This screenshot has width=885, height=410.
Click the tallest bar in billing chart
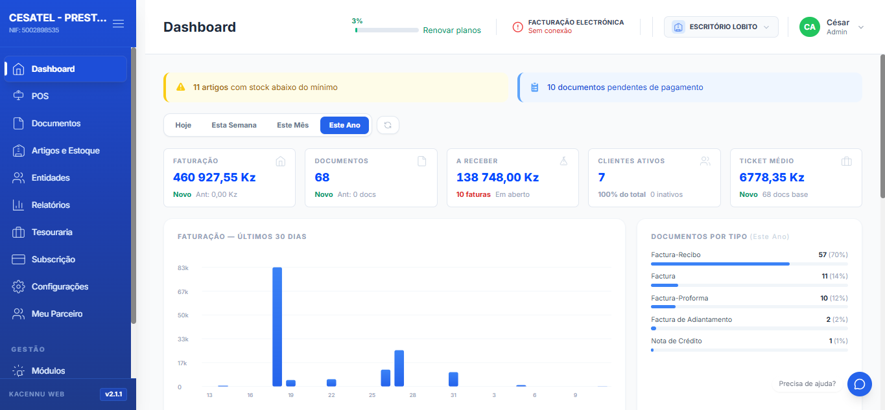pyautogui.click(x=277, y=326)
